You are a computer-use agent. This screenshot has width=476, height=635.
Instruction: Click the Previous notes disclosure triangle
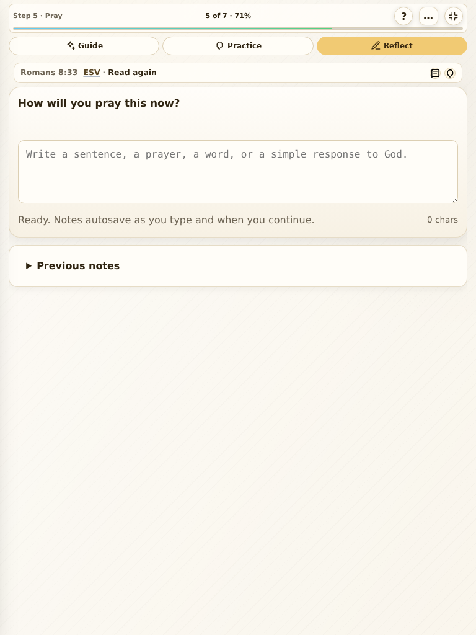pyautogui.click(x=29, y=265)
